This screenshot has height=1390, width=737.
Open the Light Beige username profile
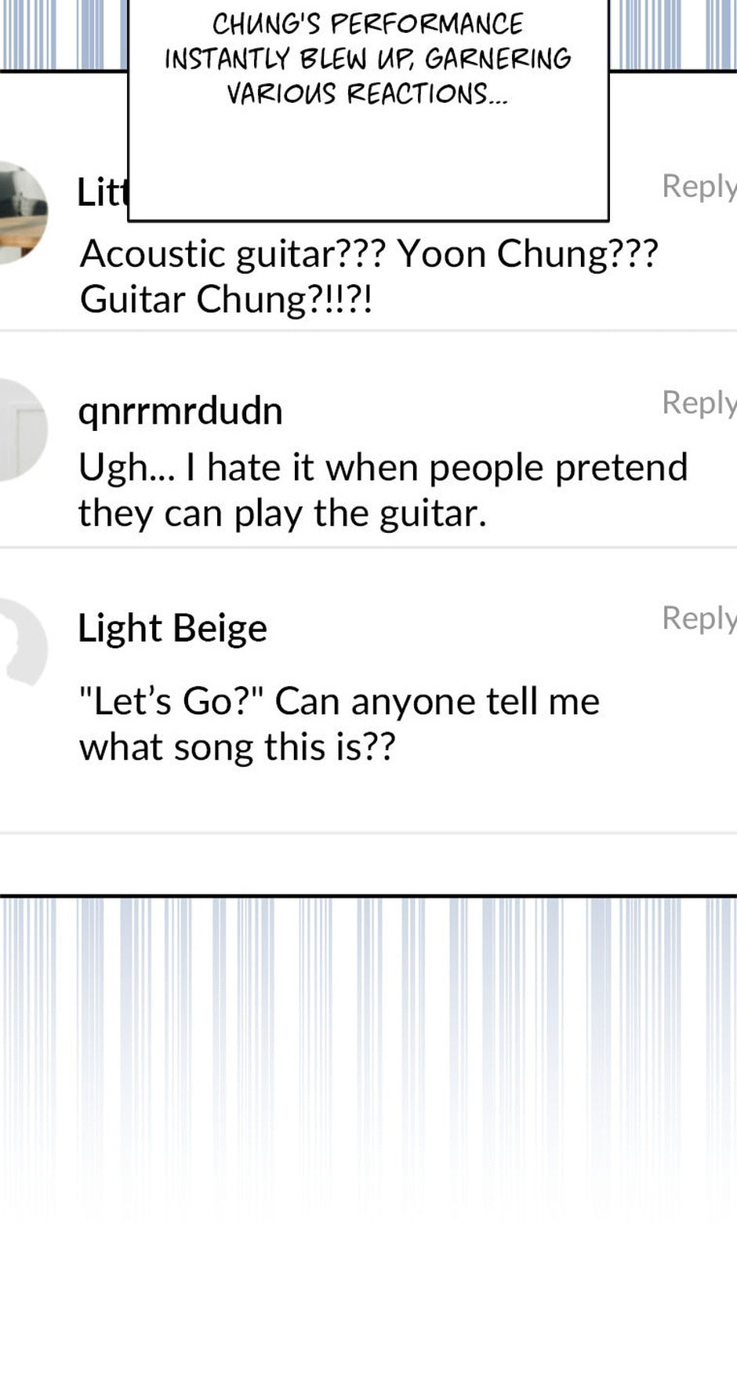coord(172,629)
